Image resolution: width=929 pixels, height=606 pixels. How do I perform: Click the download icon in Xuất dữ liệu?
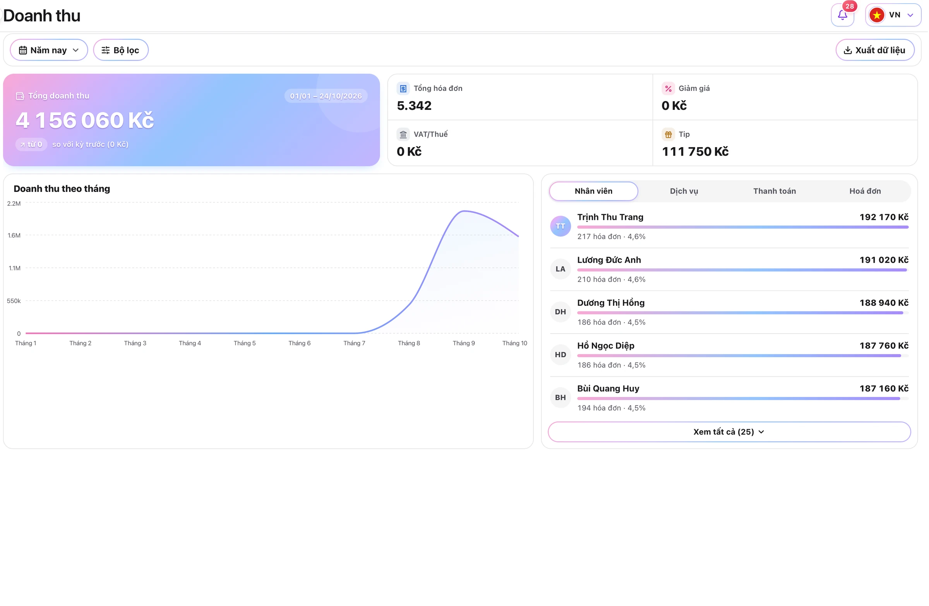(x=848, y=50)
